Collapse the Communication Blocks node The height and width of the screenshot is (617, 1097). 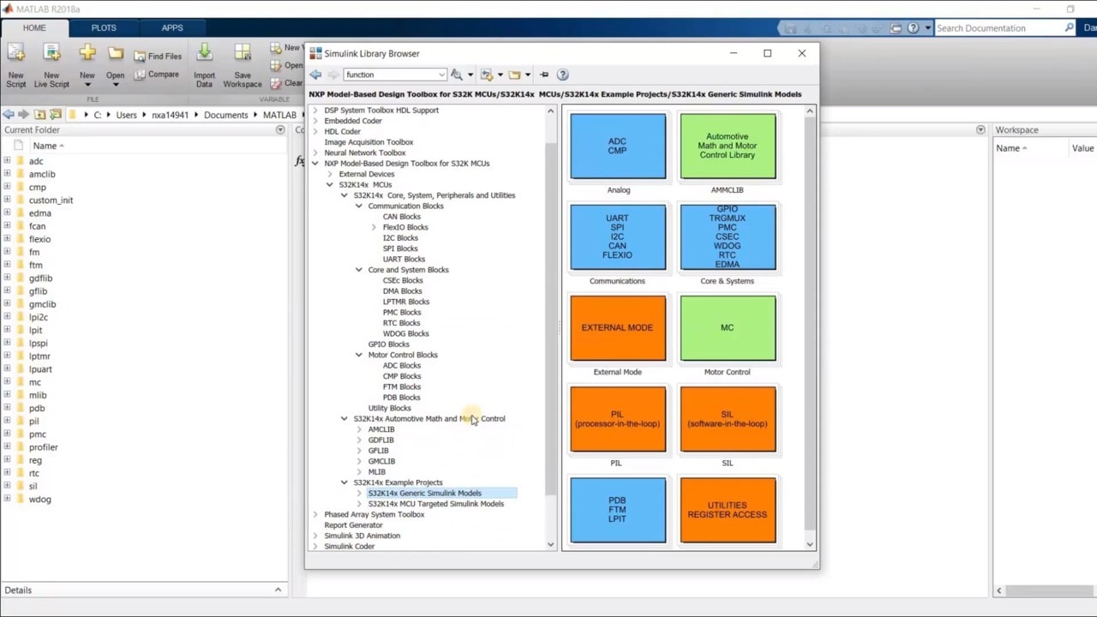coord(359,206)
